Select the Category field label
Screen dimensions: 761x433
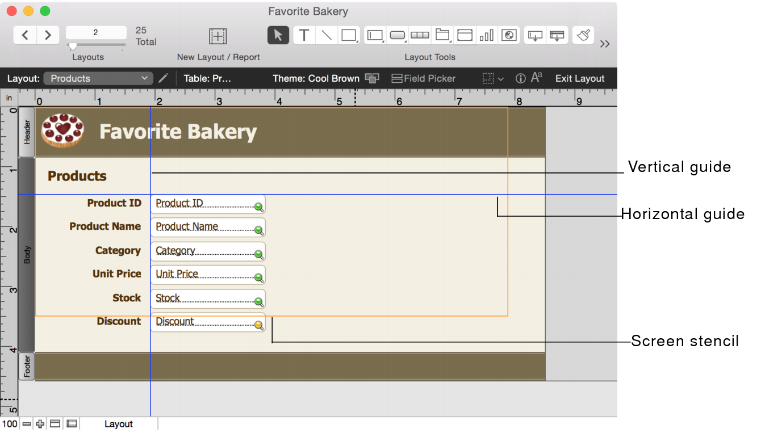118,251
